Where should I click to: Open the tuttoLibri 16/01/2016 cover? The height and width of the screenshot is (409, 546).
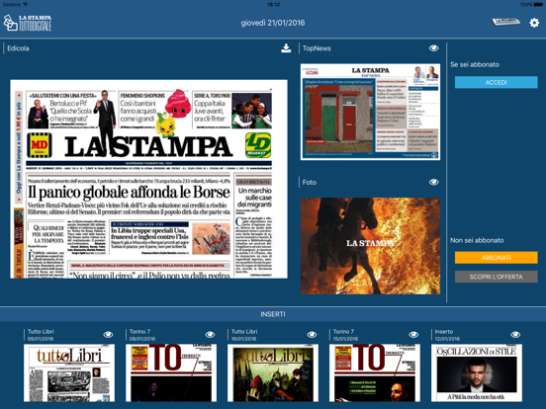273,372
